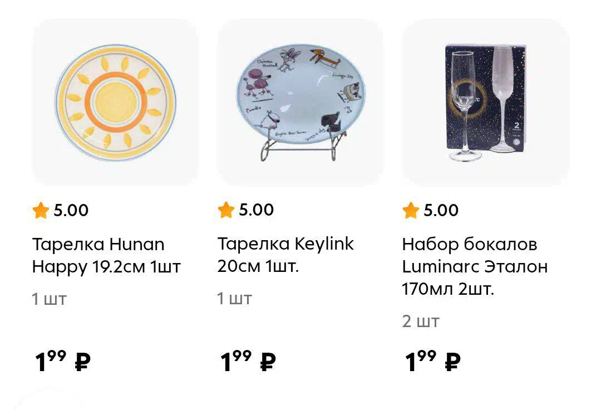Click the rating star of Hunan plate
601x409 pixels.
[x=41, y=210]
